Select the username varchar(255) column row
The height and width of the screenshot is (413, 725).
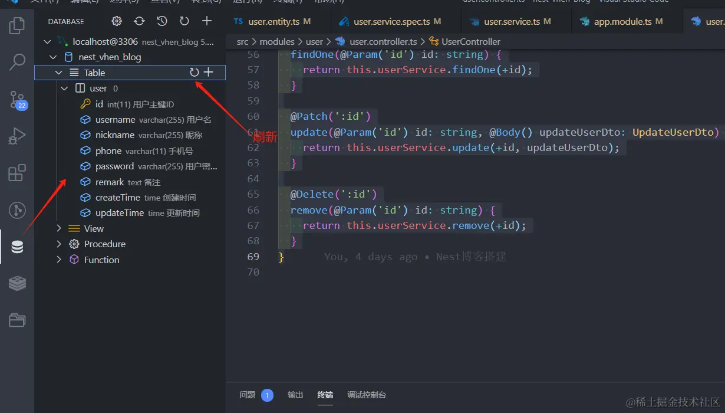[130, 120]
